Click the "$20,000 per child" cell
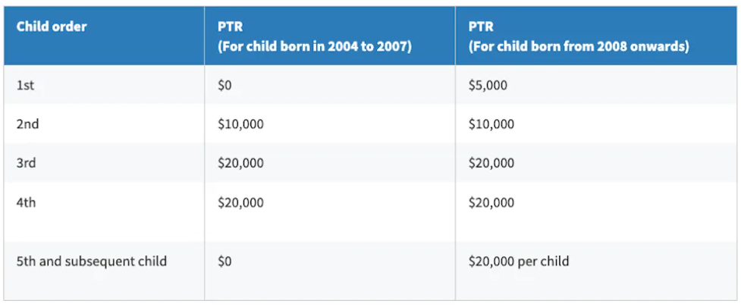741x307 pixels. pyautogui.click(x=519, y=262)
